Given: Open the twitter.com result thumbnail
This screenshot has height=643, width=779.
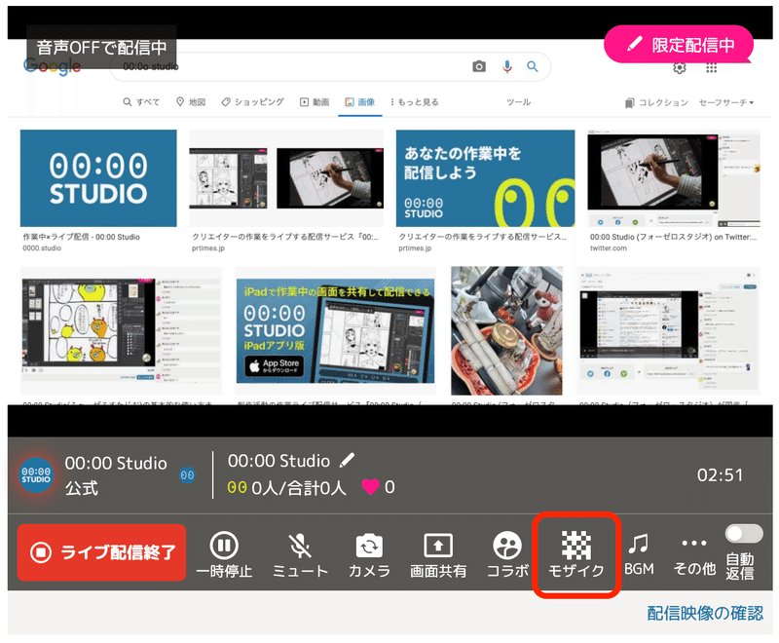Looking at the screenshot, I should (x=674, y=178).
